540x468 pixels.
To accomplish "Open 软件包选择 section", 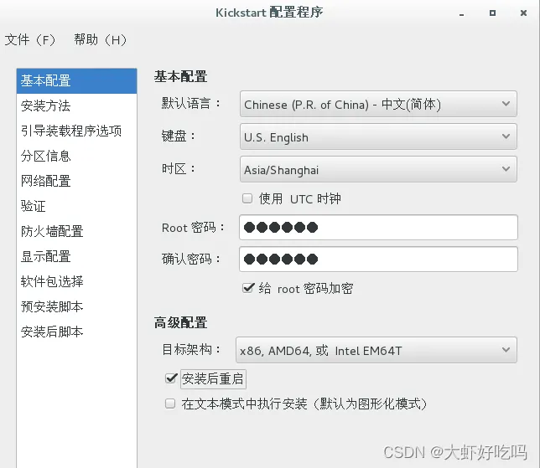I will (76, 281).
